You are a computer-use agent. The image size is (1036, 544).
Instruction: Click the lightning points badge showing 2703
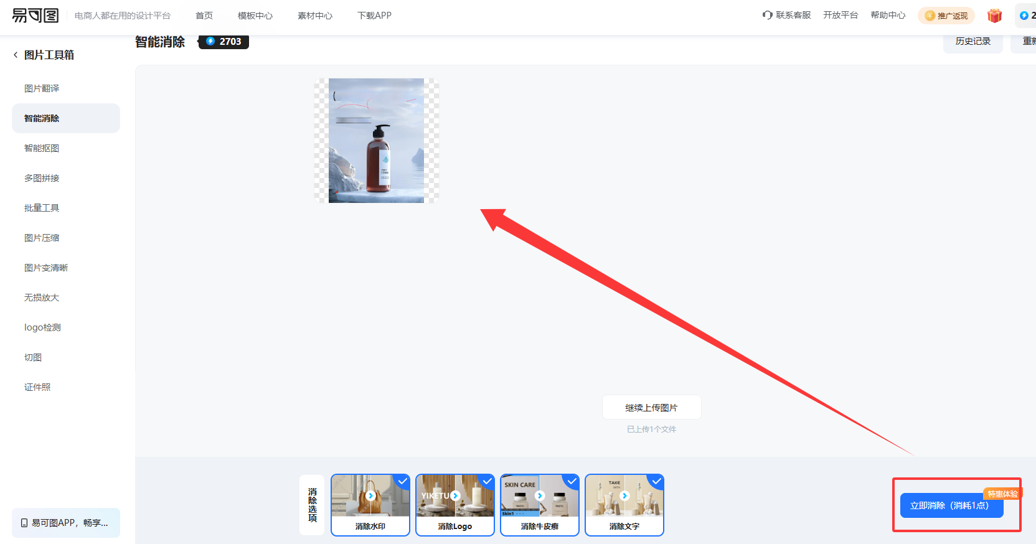tap(224, 41)
